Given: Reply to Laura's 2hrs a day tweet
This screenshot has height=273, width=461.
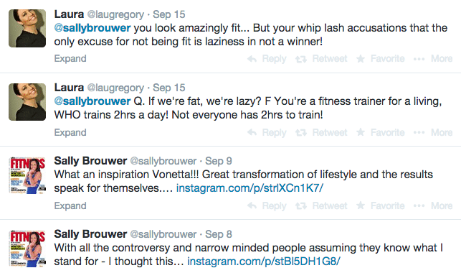Looking at the screenshot, I should point(267,132).
